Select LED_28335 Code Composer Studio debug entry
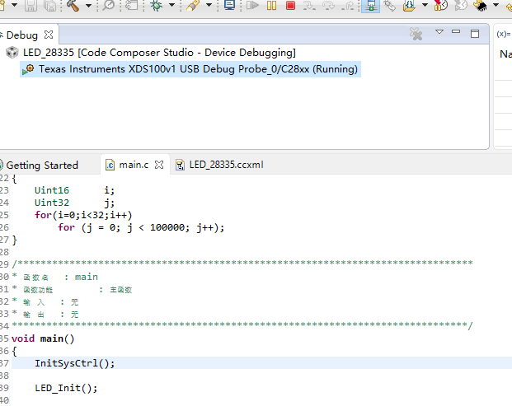512x406 pixels. 159,53
